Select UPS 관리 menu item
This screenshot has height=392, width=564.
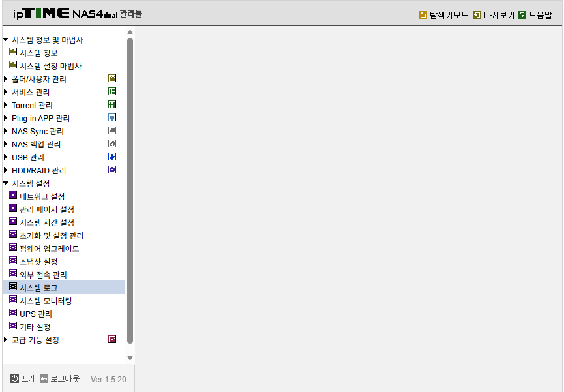tap(36, 314)
